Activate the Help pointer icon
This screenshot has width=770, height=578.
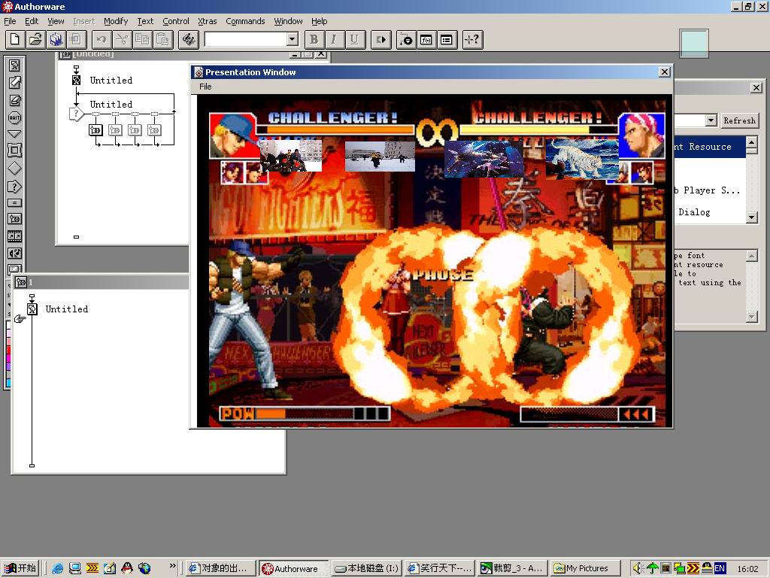coord(472,39)
